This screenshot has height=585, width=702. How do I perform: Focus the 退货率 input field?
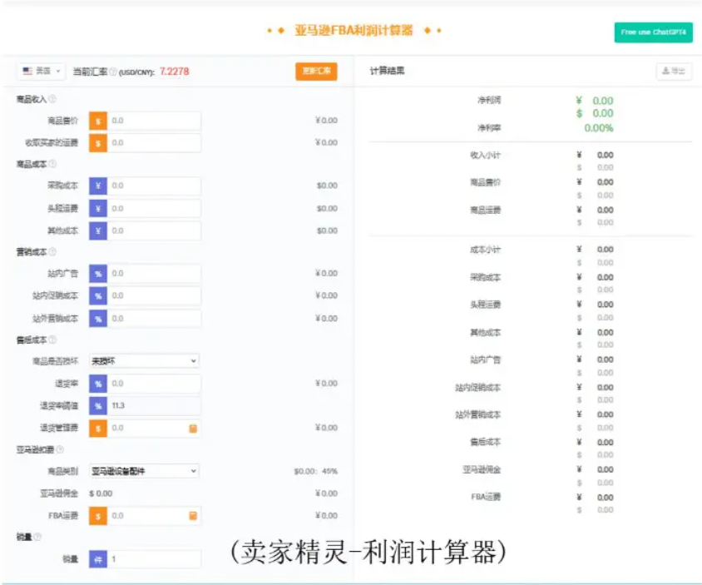click(154, 384)
